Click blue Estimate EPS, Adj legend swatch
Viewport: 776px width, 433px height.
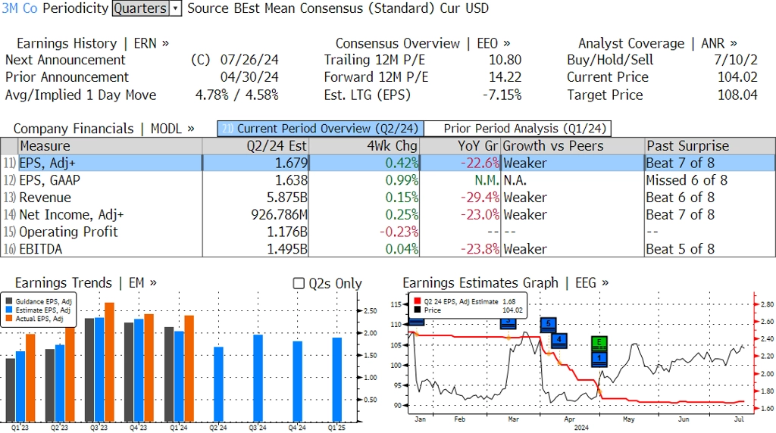click(9, 310)
